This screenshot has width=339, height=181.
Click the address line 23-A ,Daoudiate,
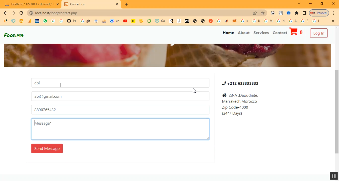(243, 95)
